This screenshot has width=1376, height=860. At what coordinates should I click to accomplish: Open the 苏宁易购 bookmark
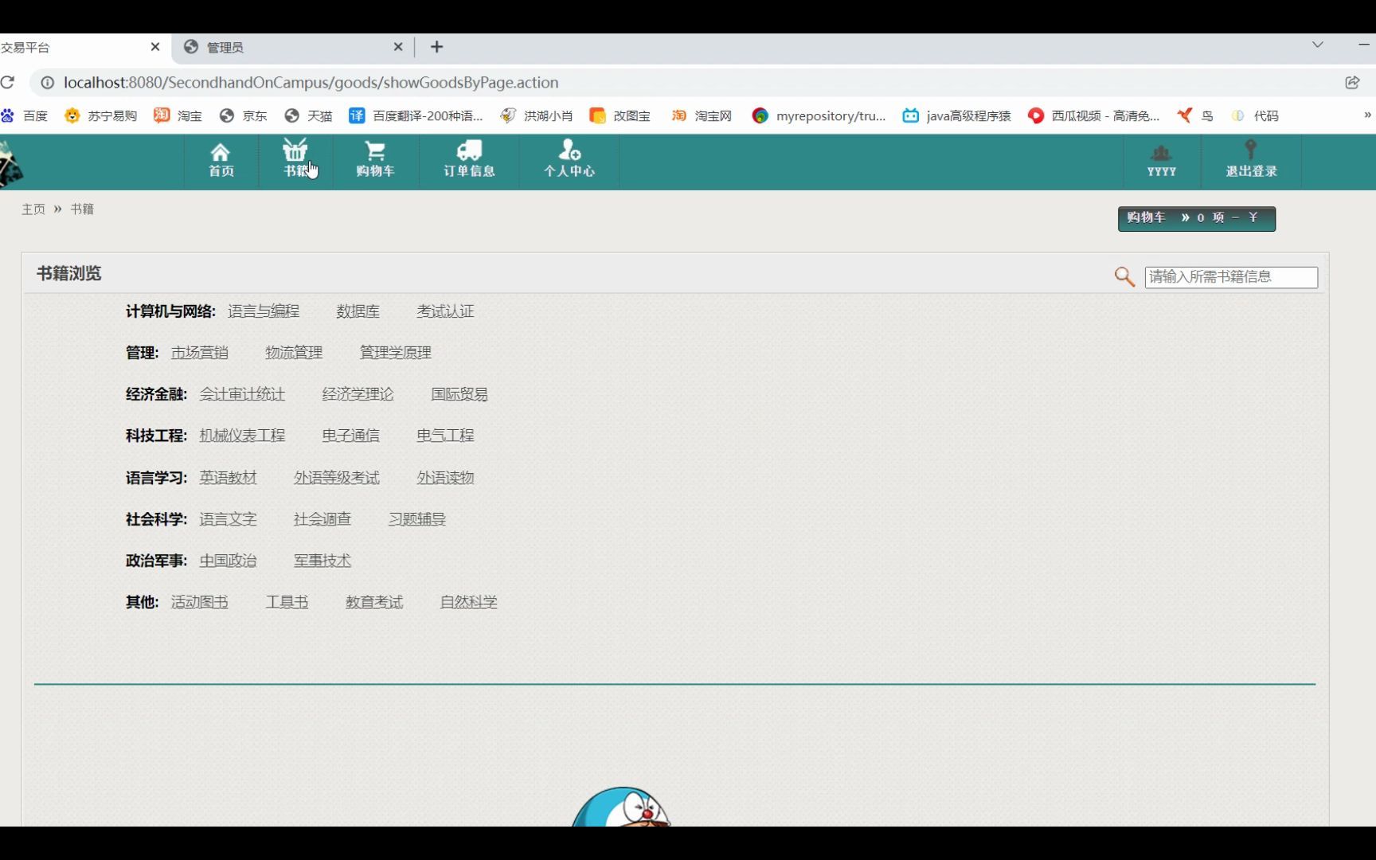tap(101, 115)
